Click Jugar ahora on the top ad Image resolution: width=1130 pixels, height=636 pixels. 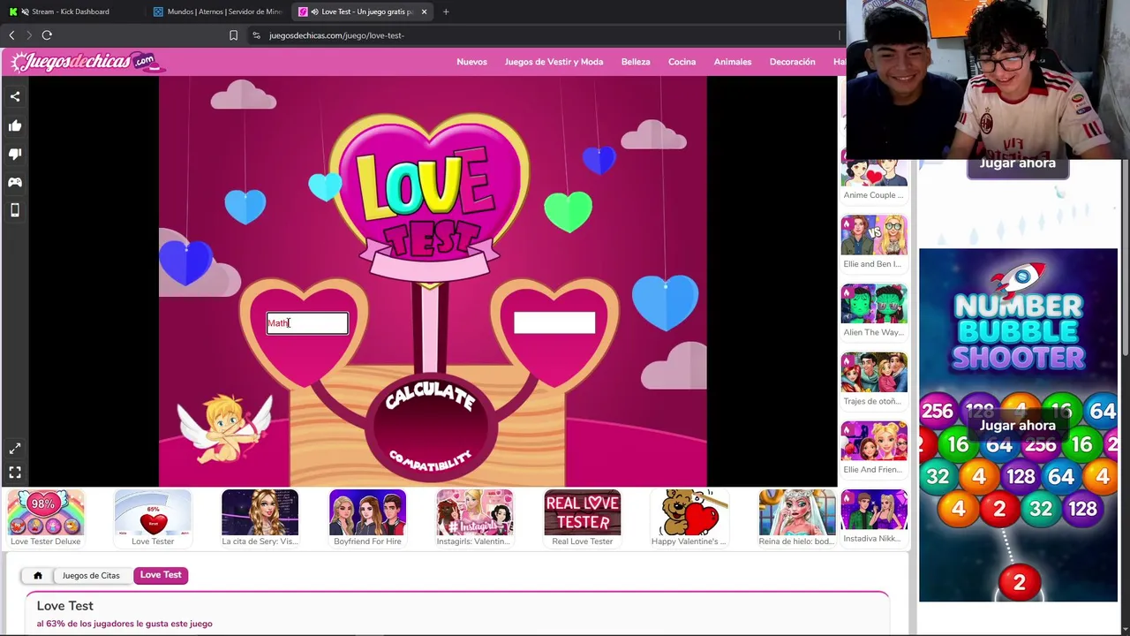pyautogui.click(x=1018, y=163)
